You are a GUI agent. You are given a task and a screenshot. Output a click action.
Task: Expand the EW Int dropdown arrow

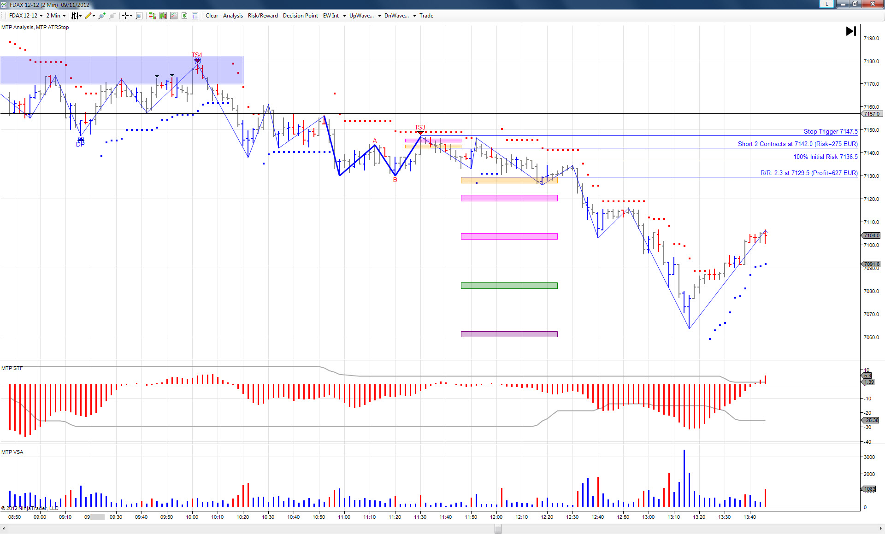coord(344,16)
